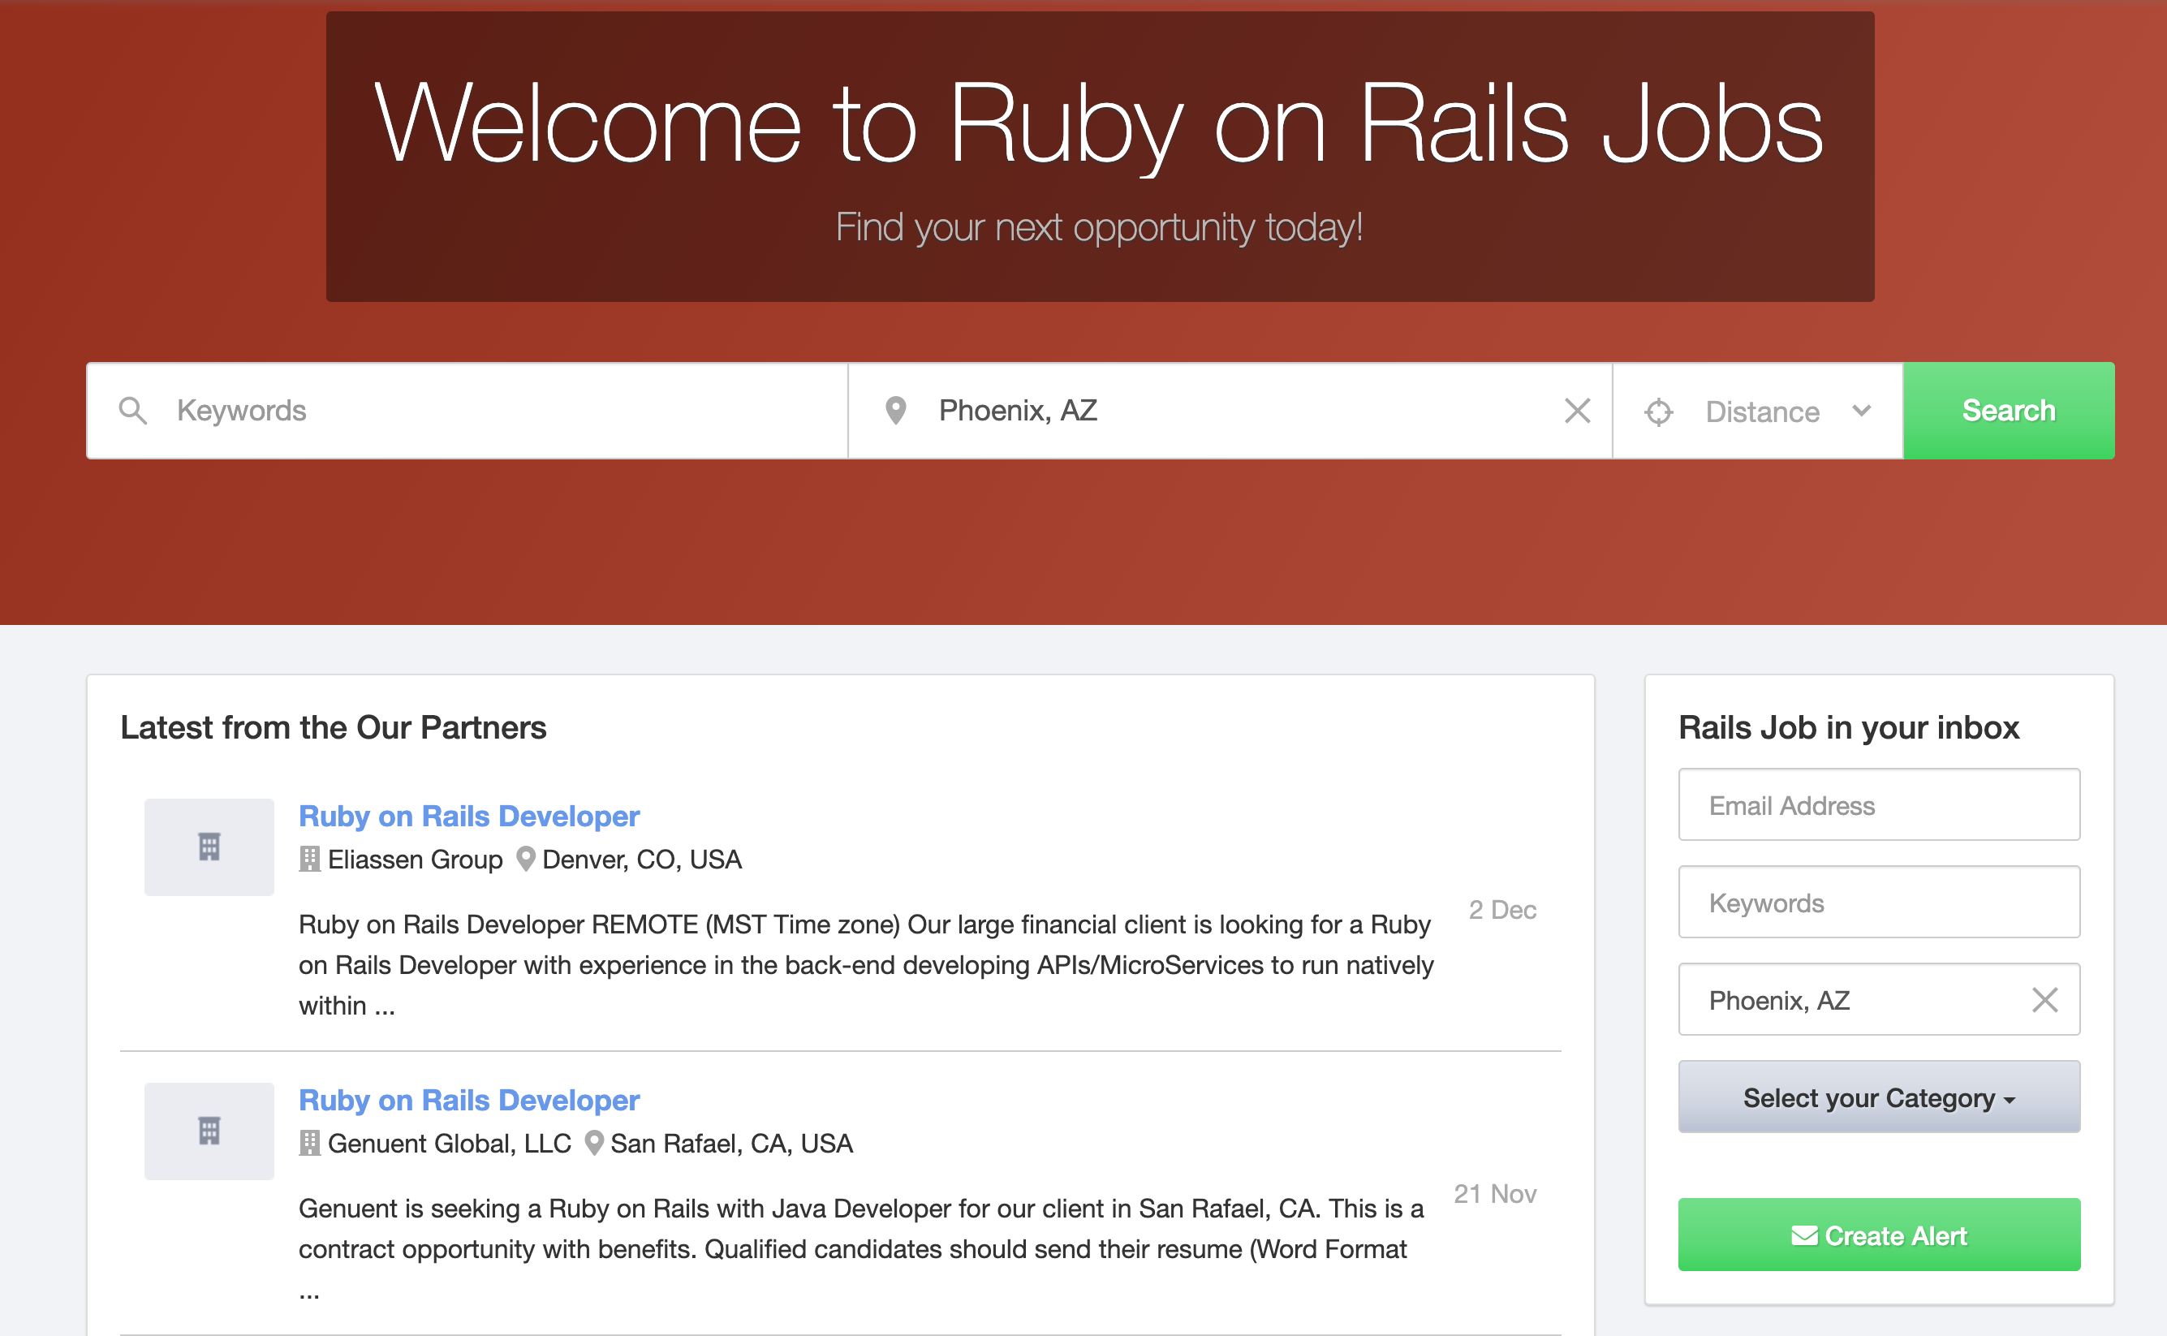2167x1336 pixels.
Task: Click the magnifying glass search icon
Action: point(132,411)
